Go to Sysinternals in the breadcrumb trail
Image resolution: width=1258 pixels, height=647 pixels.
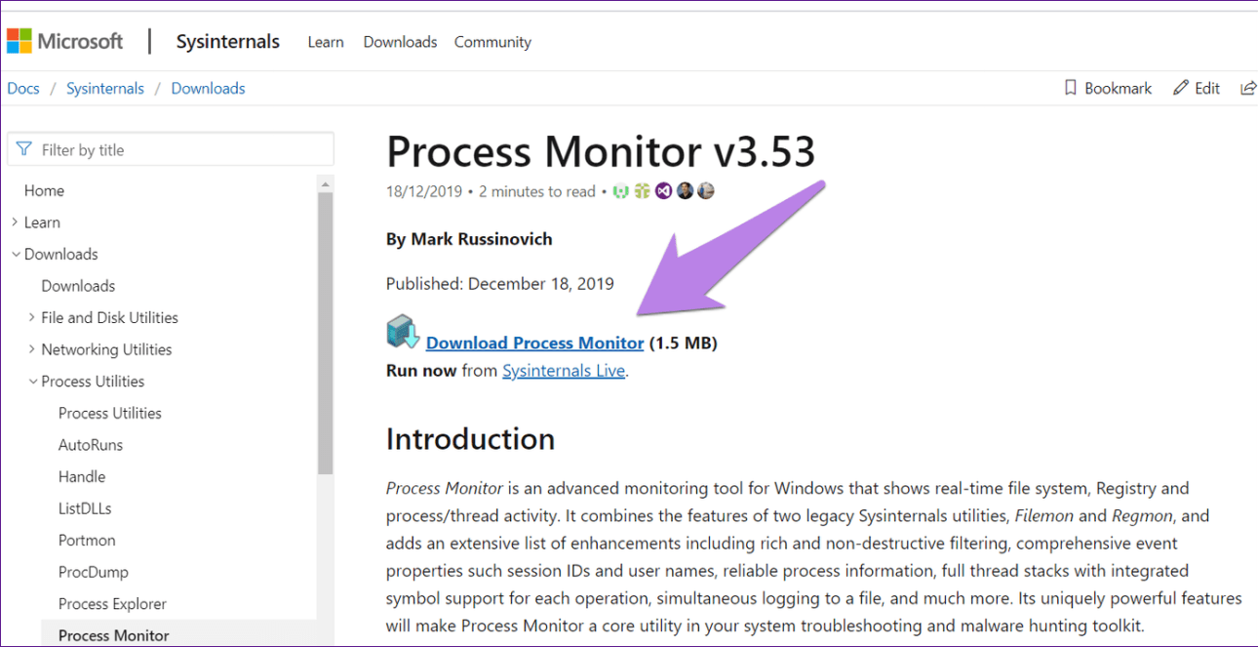tap(105, 88)
